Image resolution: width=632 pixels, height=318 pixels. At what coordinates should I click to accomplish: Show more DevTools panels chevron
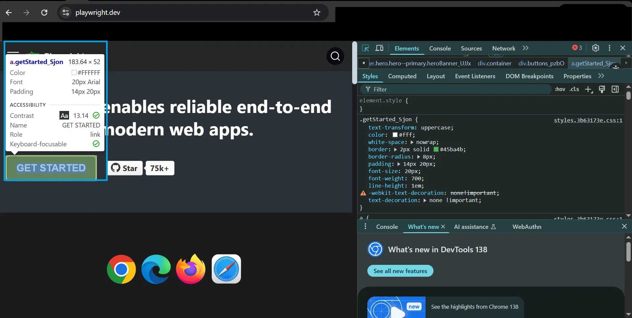526,48
